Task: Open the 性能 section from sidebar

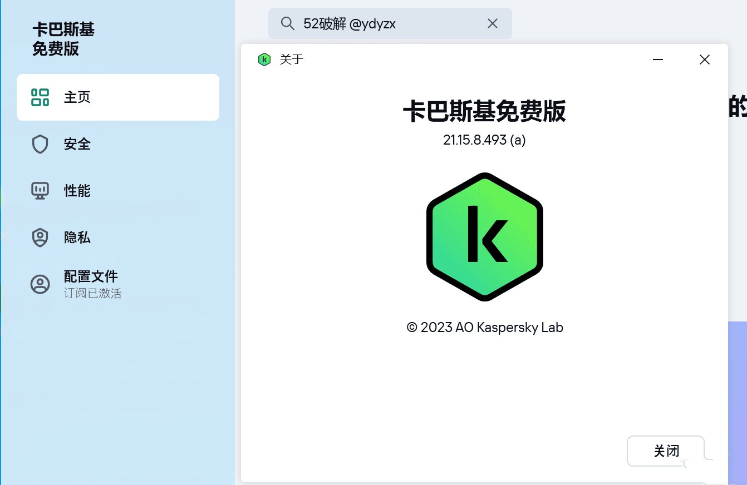Action: coord(78,190)
